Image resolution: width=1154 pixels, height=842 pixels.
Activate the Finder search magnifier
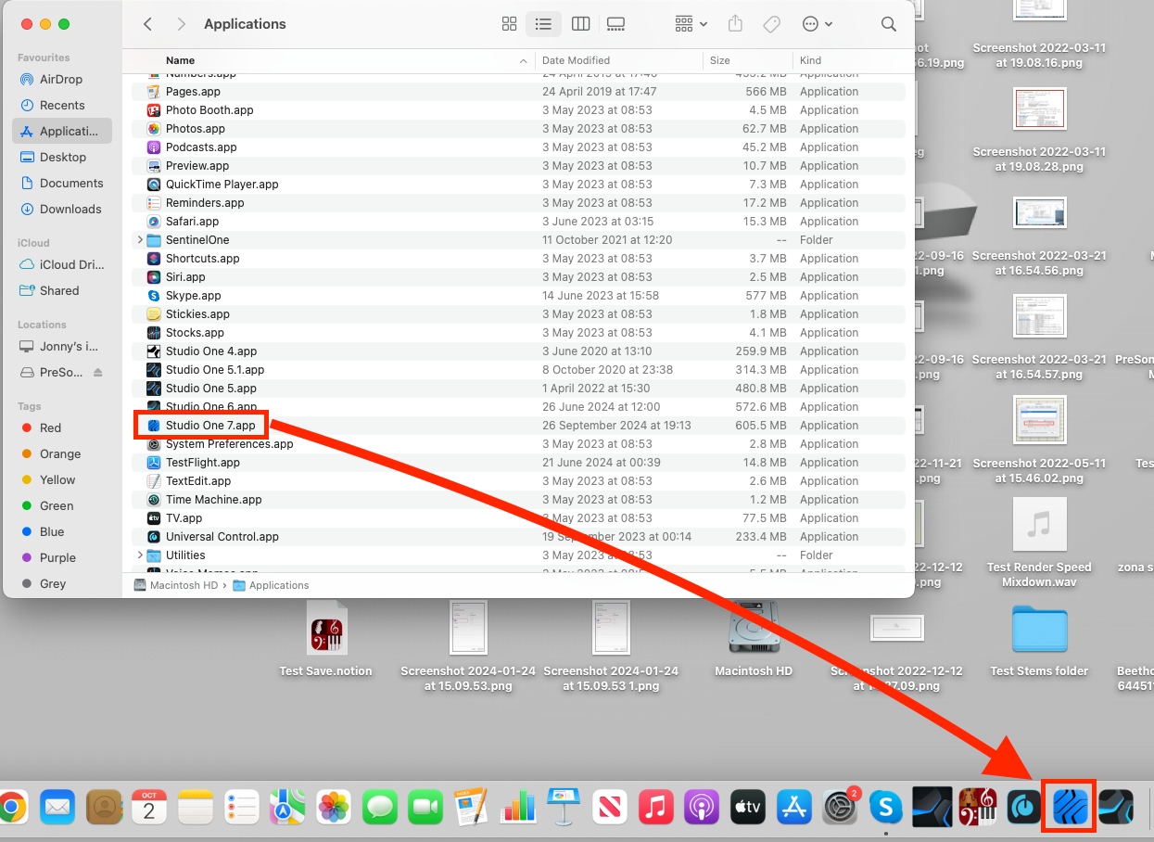pos(887,24)
